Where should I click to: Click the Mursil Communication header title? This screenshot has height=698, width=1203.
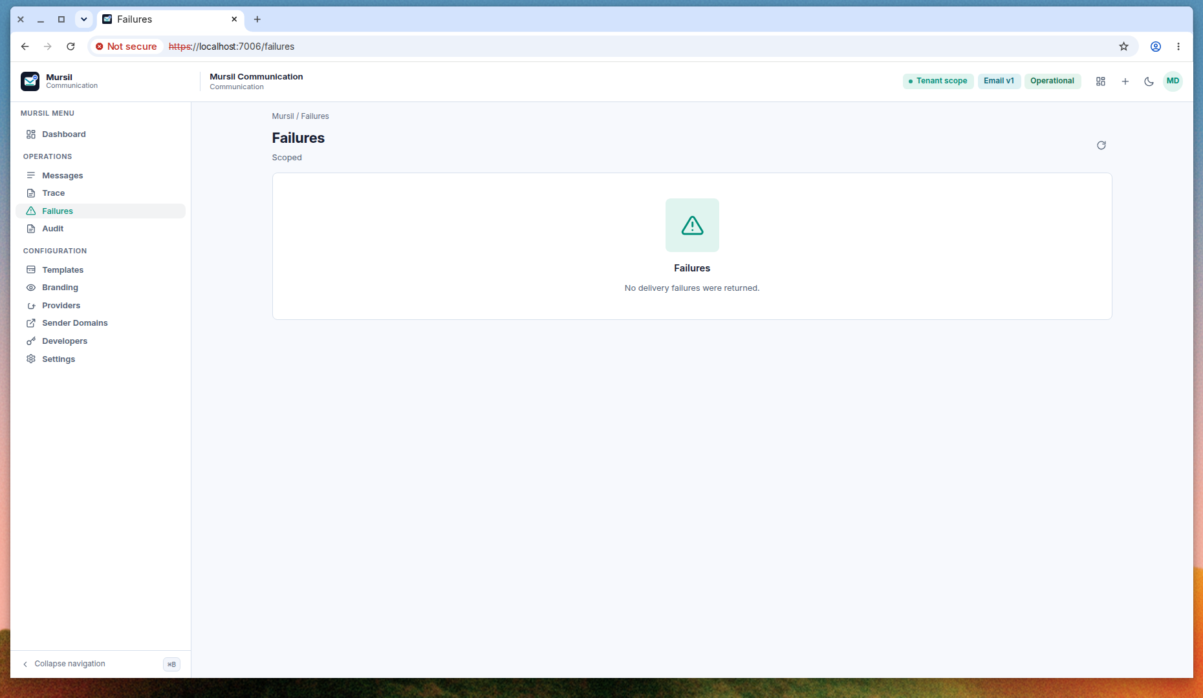[256, 77]
